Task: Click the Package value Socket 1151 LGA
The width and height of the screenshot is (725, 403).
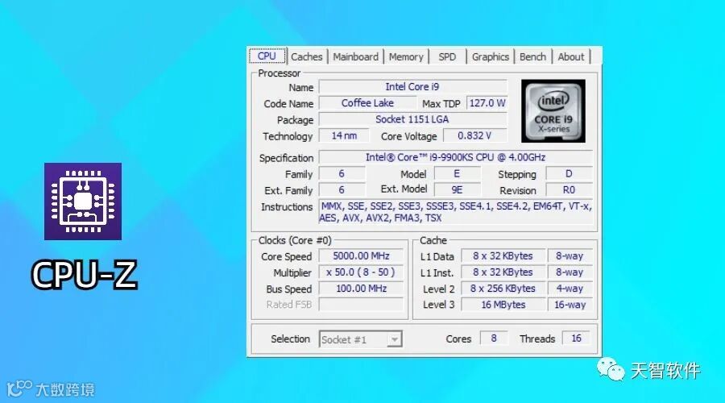Action: coord(413,119)
